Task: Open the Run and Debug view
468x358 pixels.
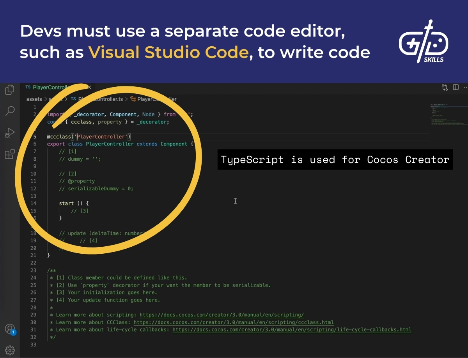Action: pos(10,133)
